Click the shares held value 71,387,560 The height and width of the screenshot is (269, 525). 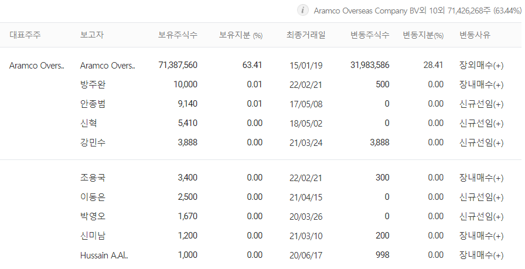[178, 65]
